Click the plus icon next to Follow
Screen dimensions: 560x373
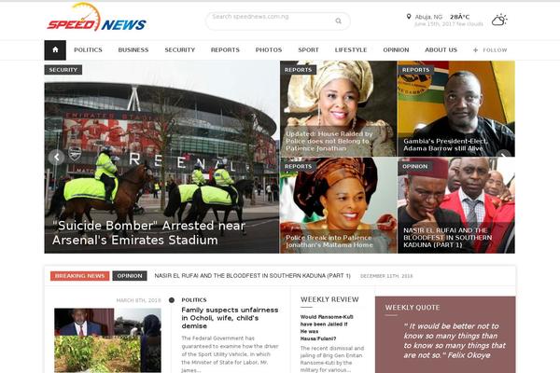[x=475, y=50]
